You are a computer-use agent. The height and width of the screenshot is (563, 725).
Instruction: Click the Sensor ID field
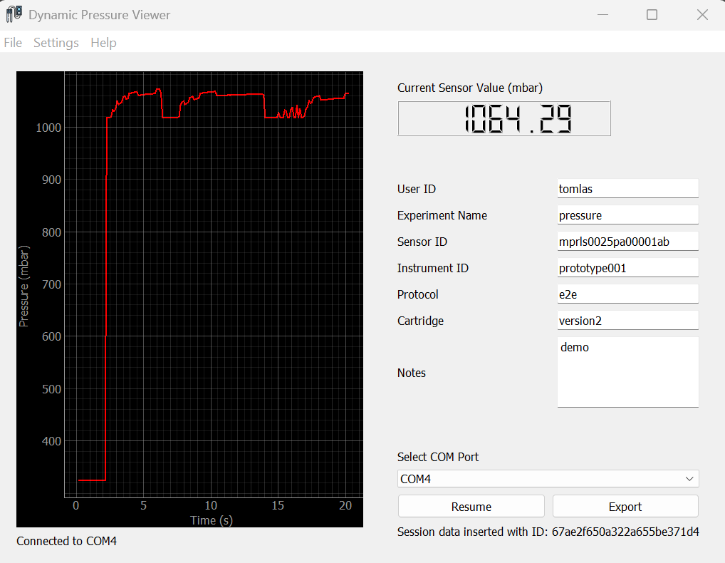[x=627, y=241]
